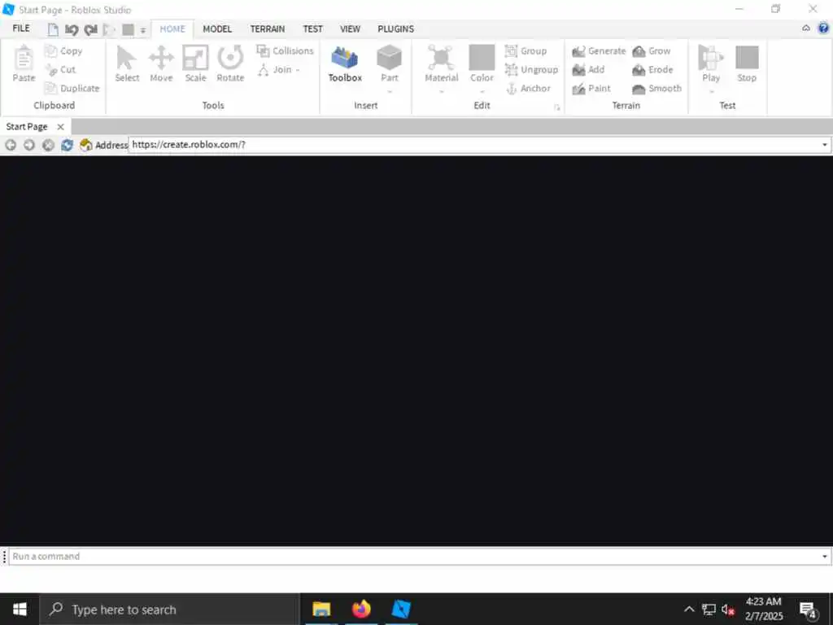
Task: Expand the Part type dropdown arrow
Action: pyautogui.click(x=390, y=91)
